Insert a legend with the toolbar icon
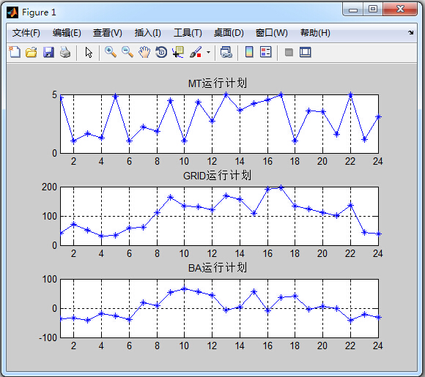This screenshot has height=377, width=425. click(x=265, y=52)
